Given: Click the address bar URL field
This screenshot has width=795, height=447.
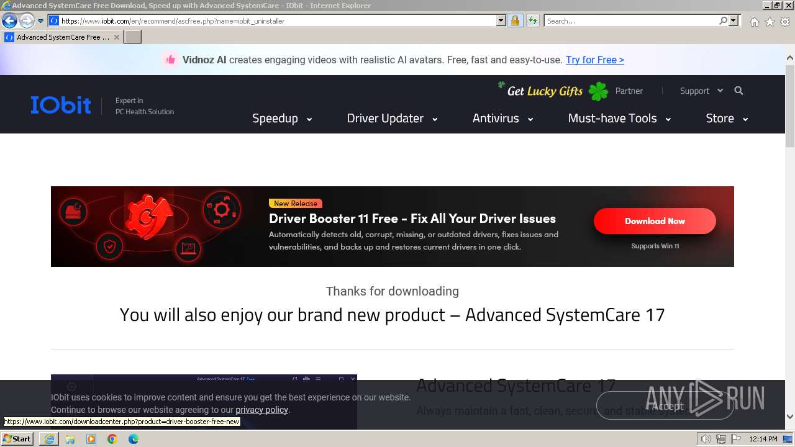Looking at the screenshot, I should tap(272, 21).
